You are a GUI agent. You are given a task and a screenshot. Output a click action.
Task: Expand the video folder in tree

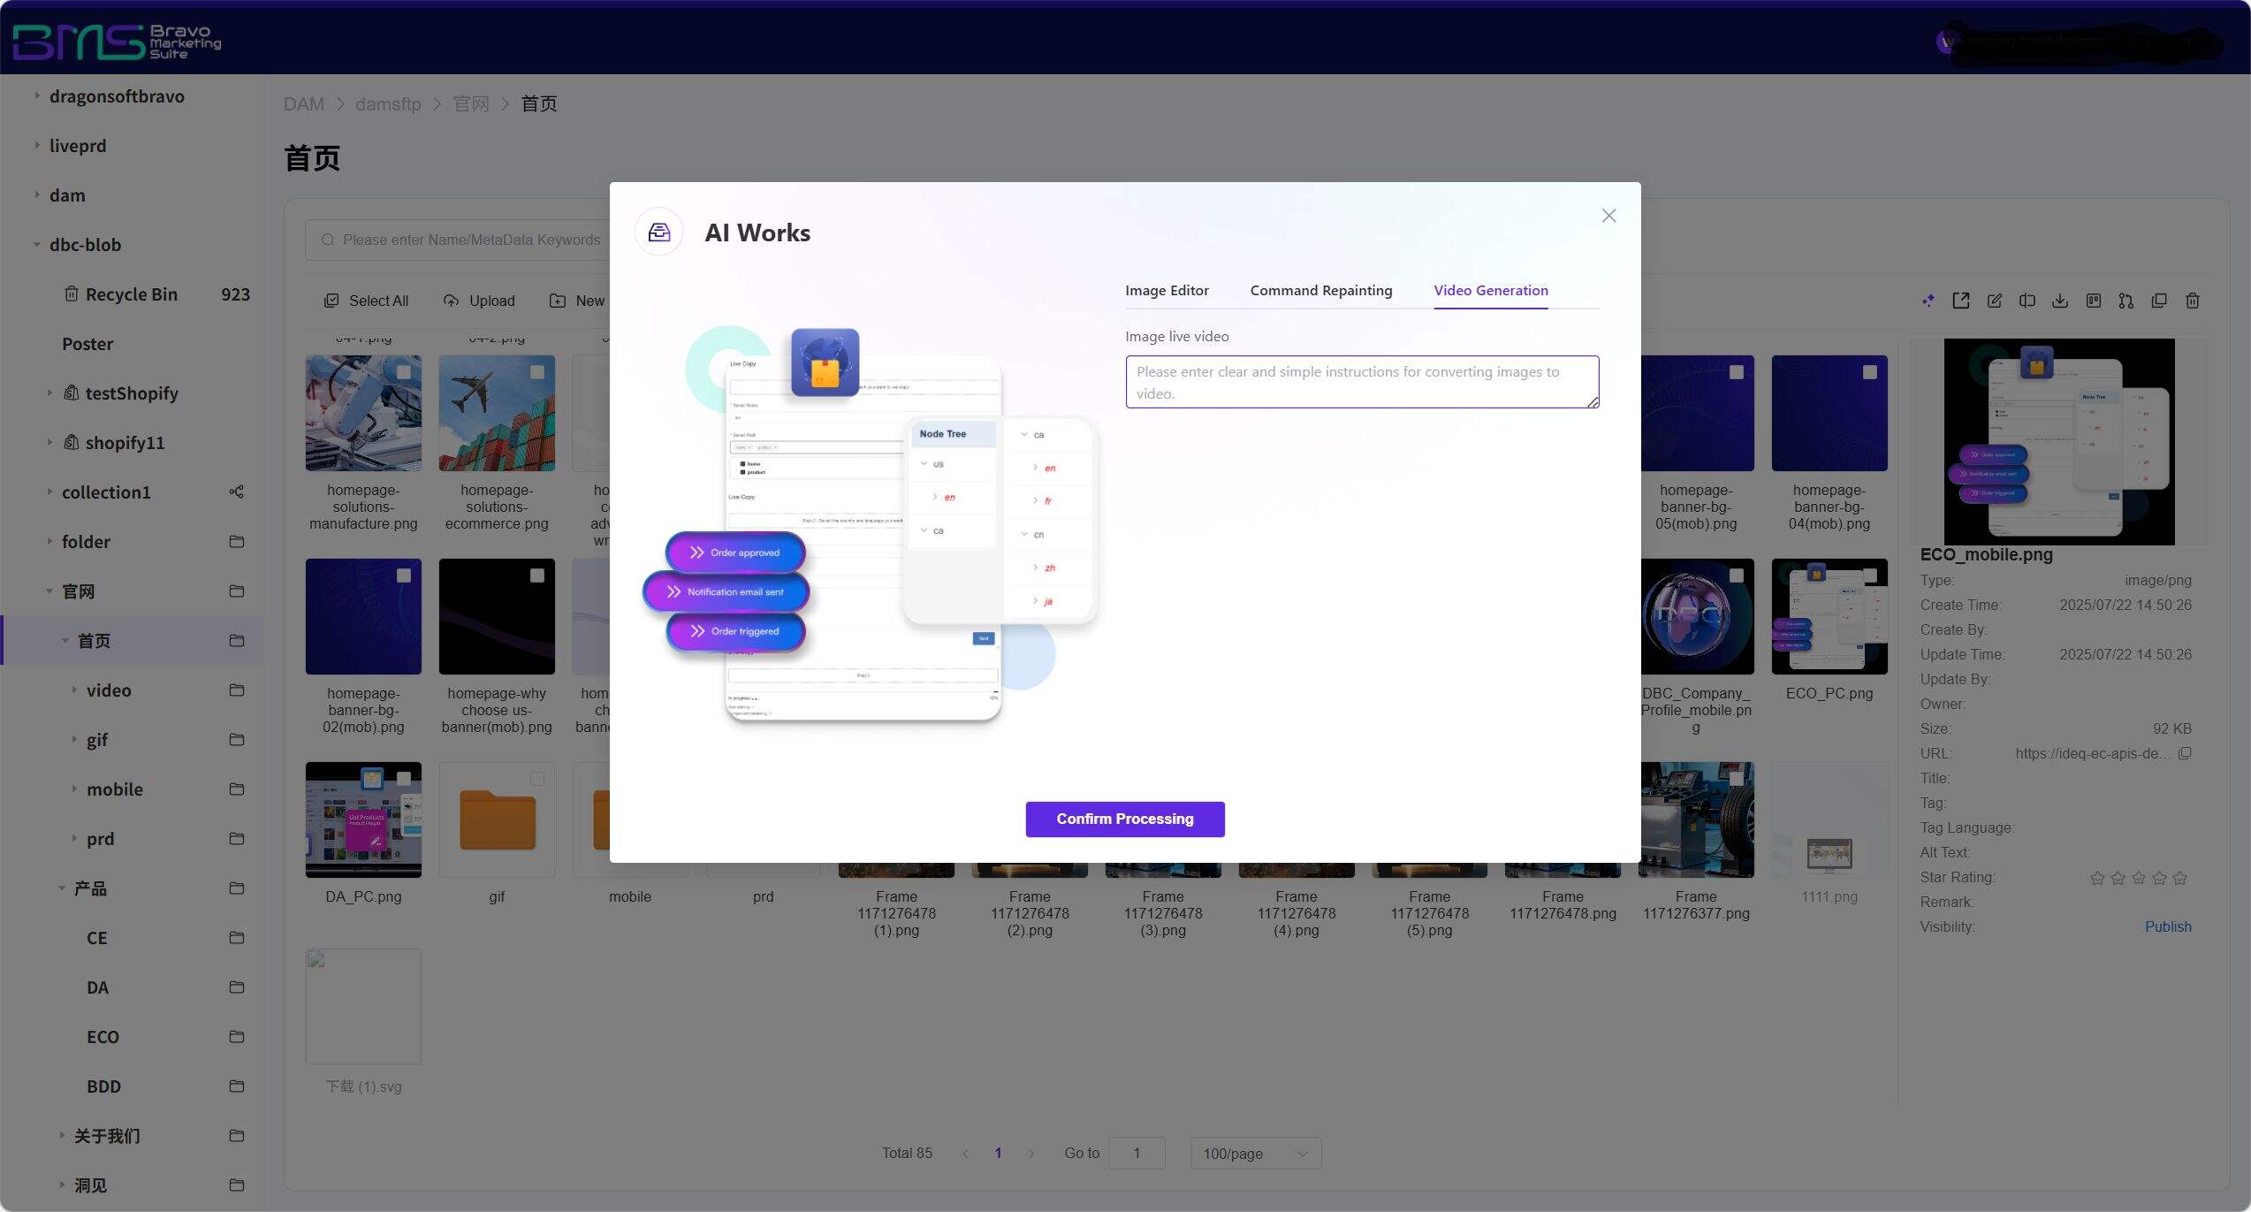[74, 690]
